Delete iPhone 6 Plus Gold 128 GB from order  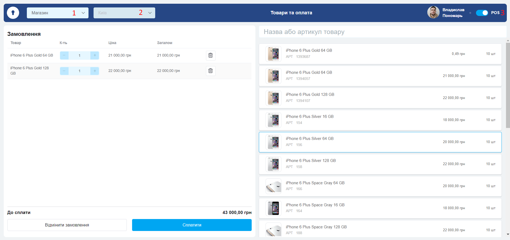coord(210,71)
